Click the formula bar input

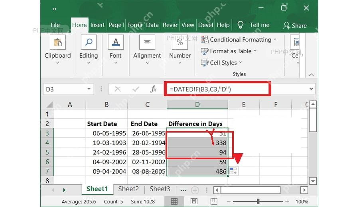[217, 89]
